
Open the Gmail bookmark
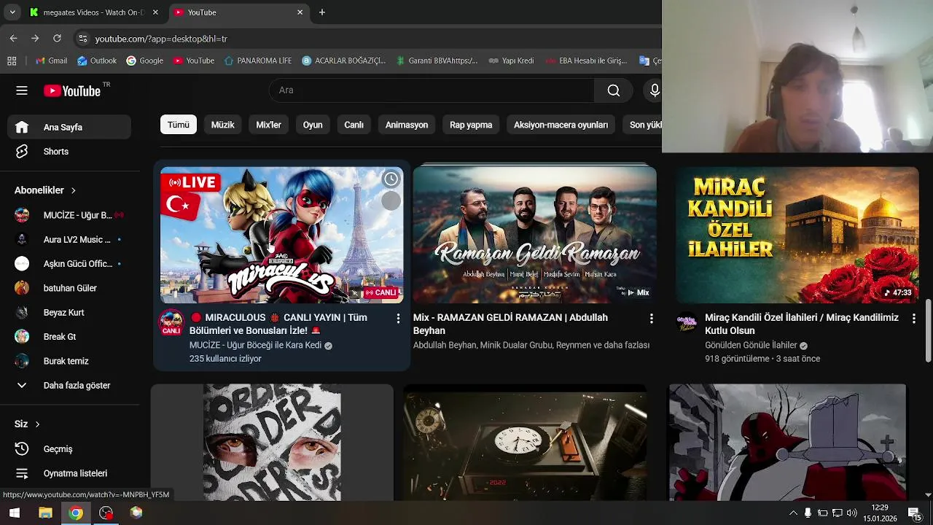pos(51,61)
